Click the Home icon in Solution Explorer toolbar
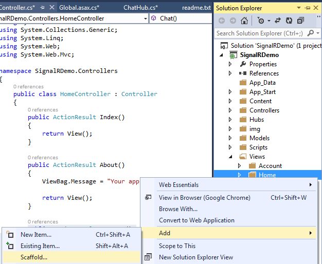The height and width of the screenshot is (264, 322). point(244,21)
